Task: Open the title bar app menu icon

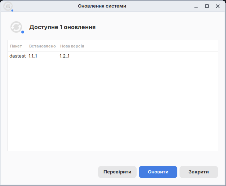Action: [x=8, y=6]
